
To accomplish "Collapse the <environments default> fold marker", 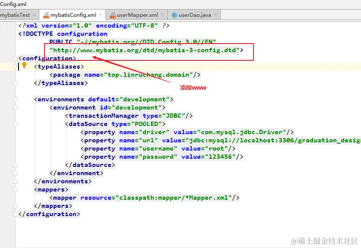I will pyautogui.click(x=15, y=99).
